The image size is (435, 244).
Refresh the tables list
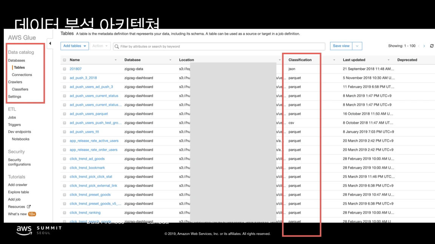(x=432, y=46)
